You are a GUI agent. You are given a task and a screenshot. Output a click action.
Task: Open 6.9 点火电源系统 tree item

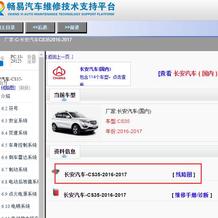(x=19, y=194)
